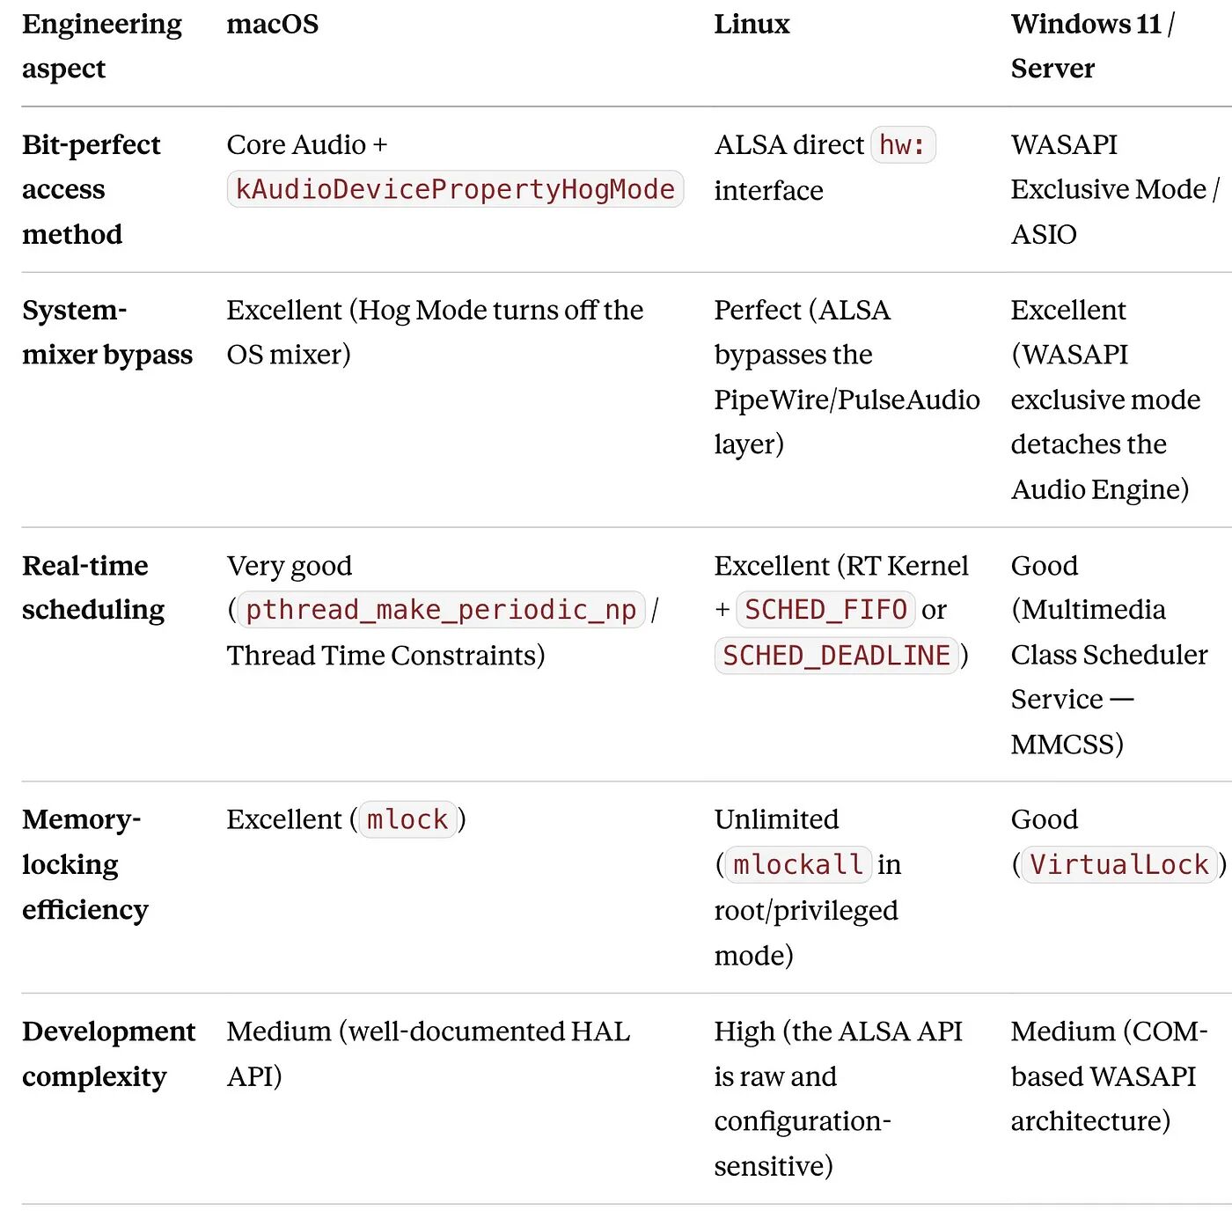Screen dimensions: 1232x1211
Task: Click the PipeWire/PulseAudio text in Linux cell
Action: coord(847,400)
